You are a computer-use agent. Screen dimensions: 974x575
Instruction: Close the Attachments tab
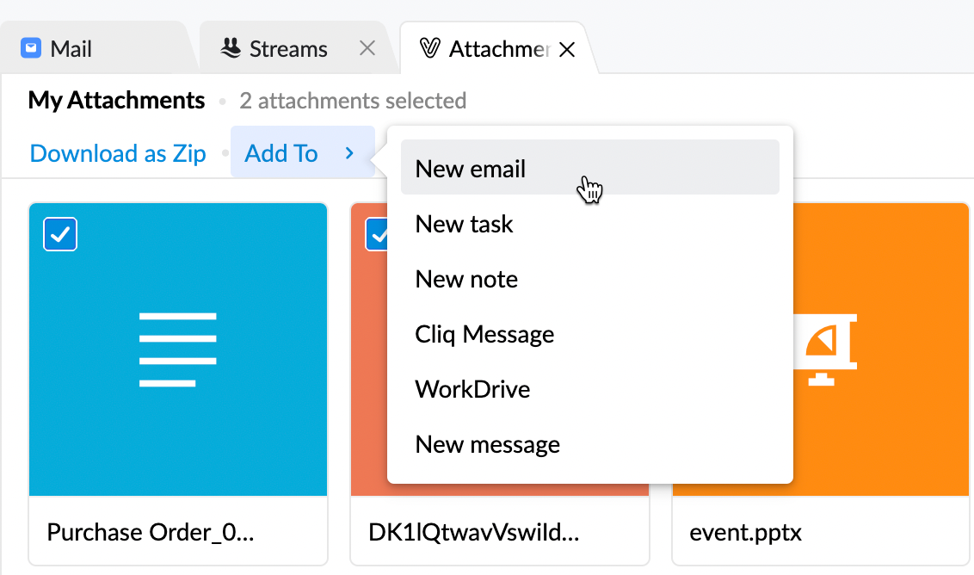pyautogui.click(x=566, y=50)
